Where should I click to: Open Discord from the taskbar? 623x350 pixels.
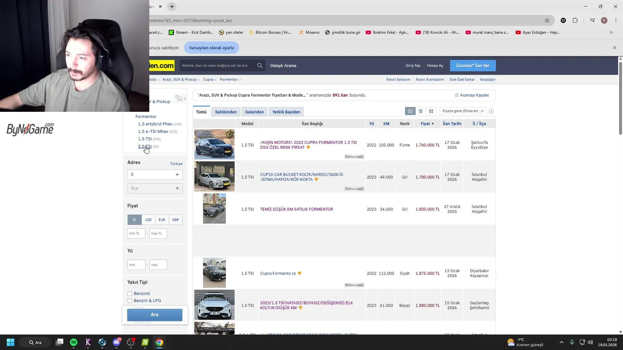pyautogui.click(x=116, y=342)
